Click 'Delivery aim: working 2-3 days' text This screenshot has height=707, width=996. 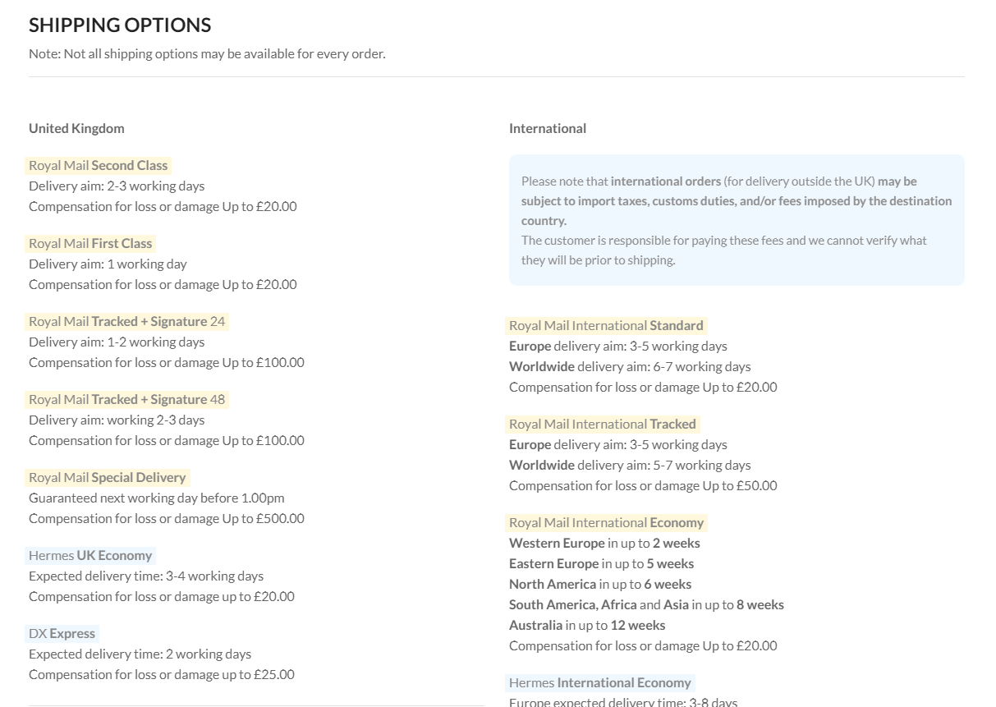pos(117,420)
